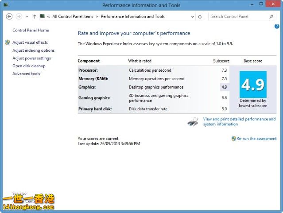This screenshot has height=213, width=283.
Task: Refresh the page with the refresh icon
Action: (x=200, y=17)
